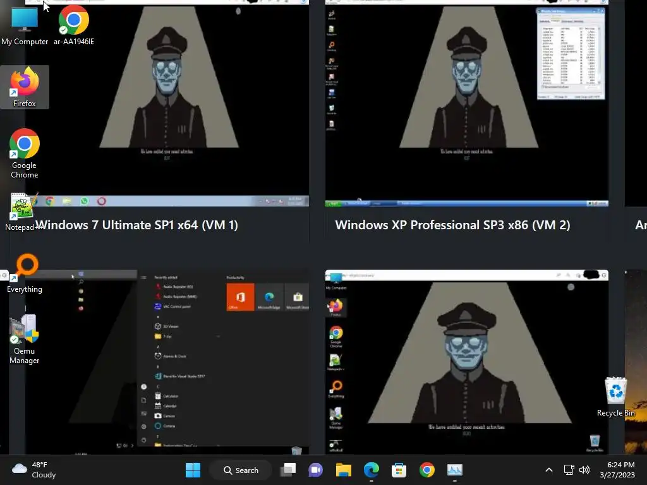Open the volume speaker tray icon
This screenshot has height=485, width=647.
pos(584,470)
